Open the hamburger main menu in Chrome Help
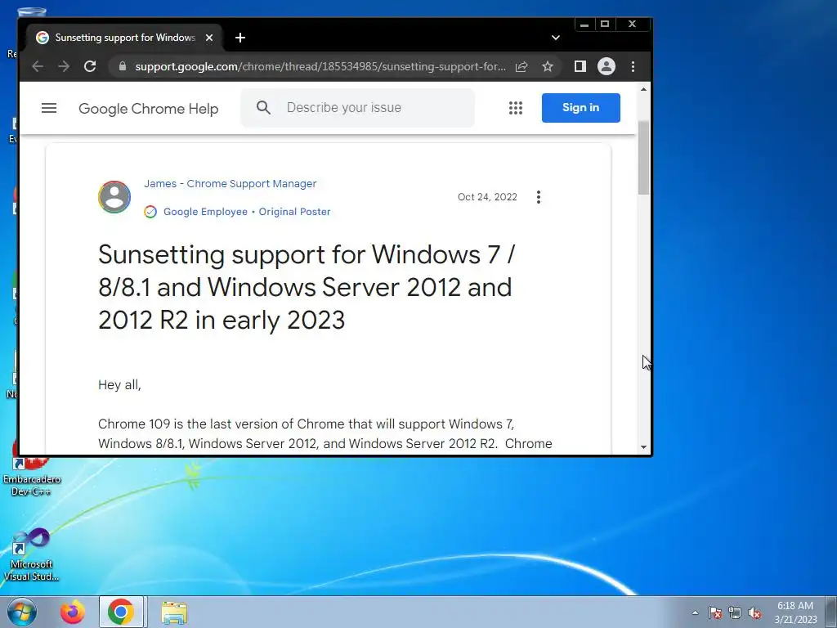Viewport: 837px width, 628px height. [49, 108]
